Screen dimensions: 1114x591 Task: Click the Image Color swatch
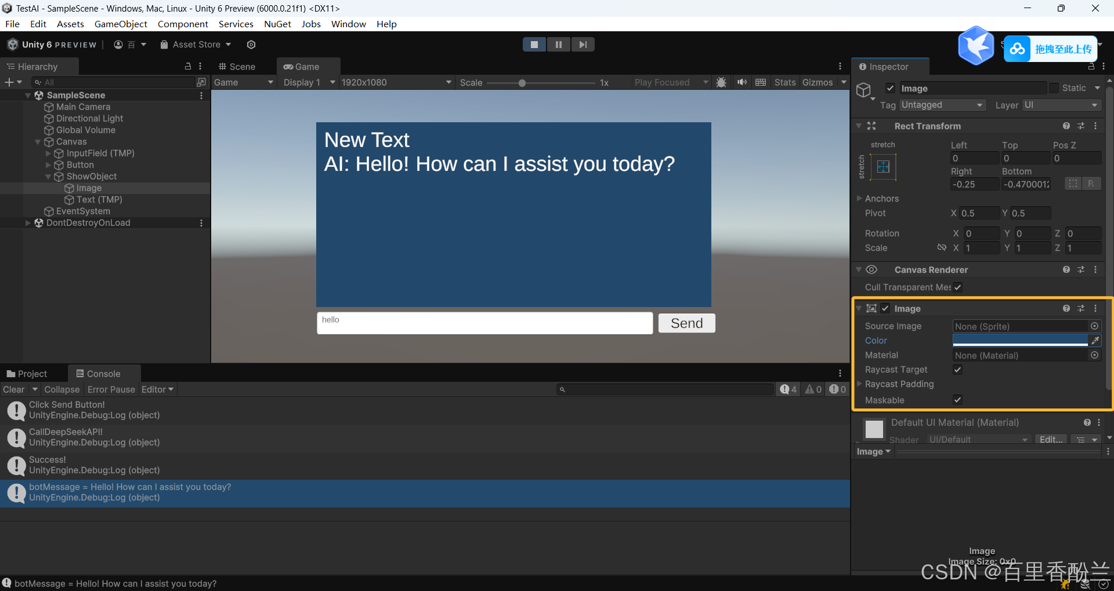coord(1019,341)
